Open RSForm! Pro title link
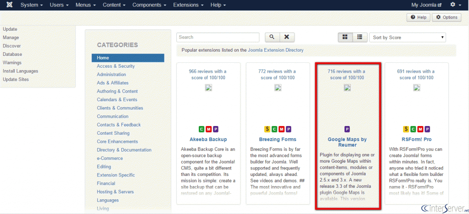This screenshot has height=214, width=469. point(416,139)
